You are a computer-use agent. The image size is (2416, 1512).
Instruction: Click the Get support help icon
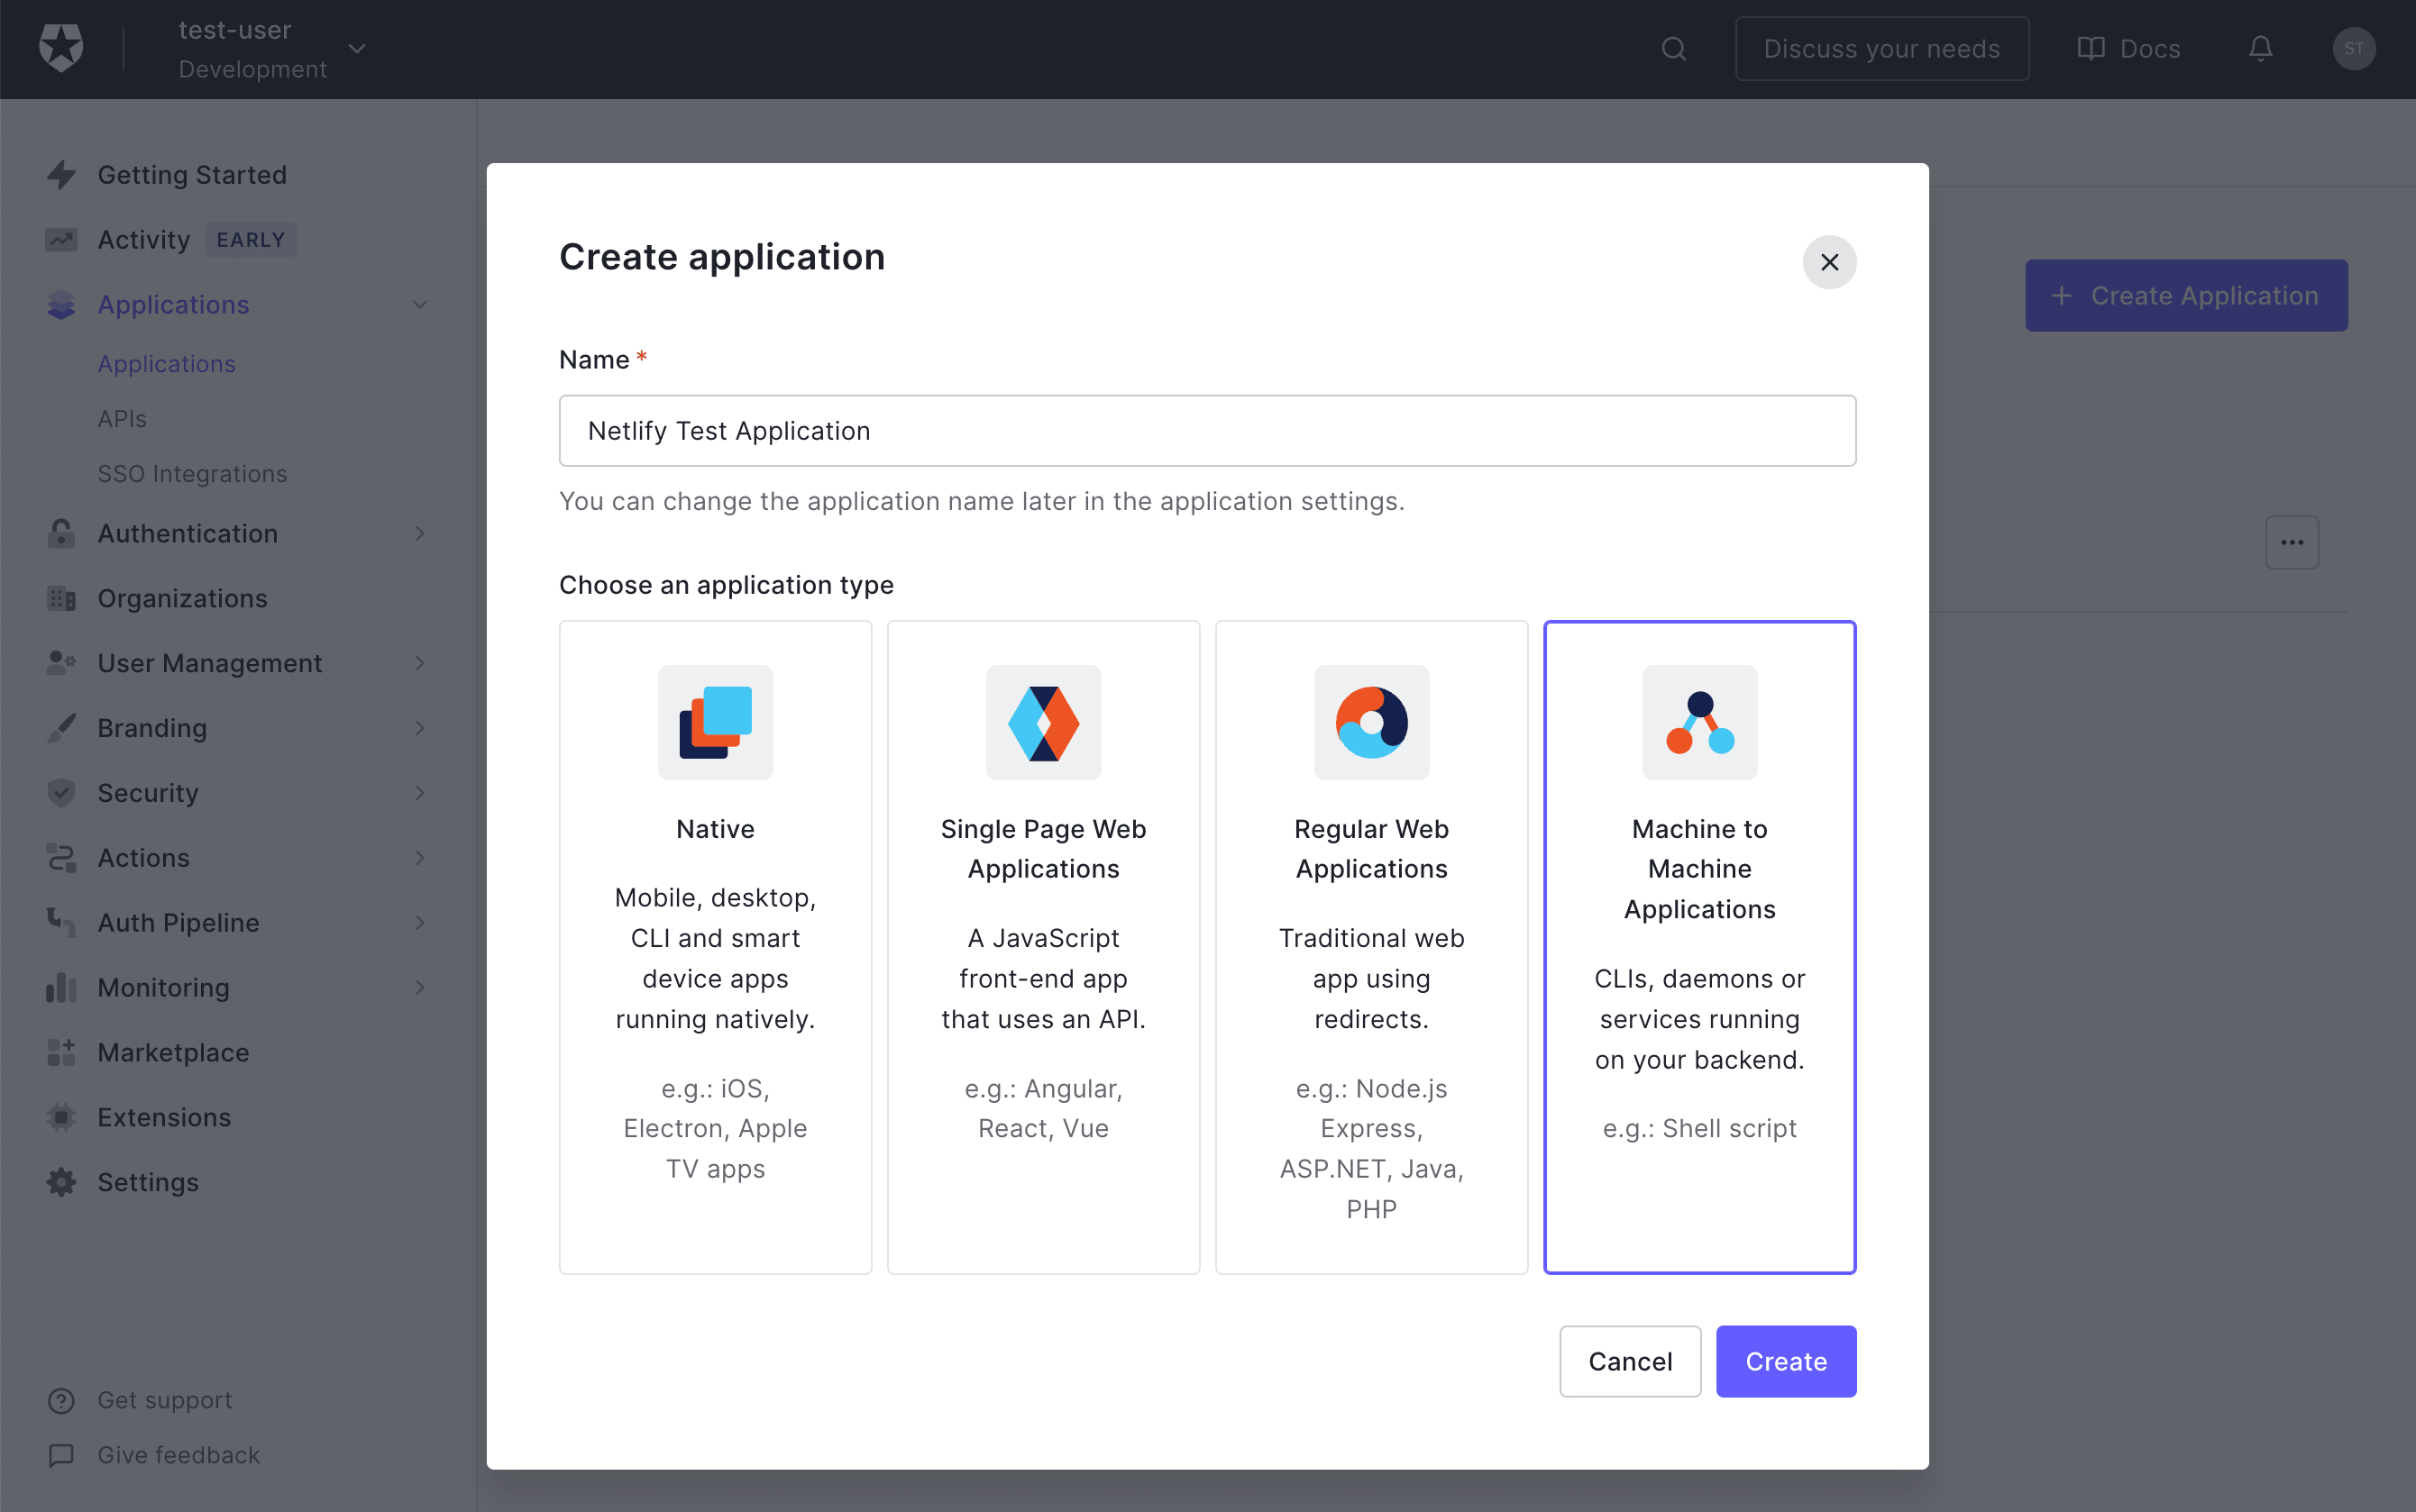(61, 1400)
